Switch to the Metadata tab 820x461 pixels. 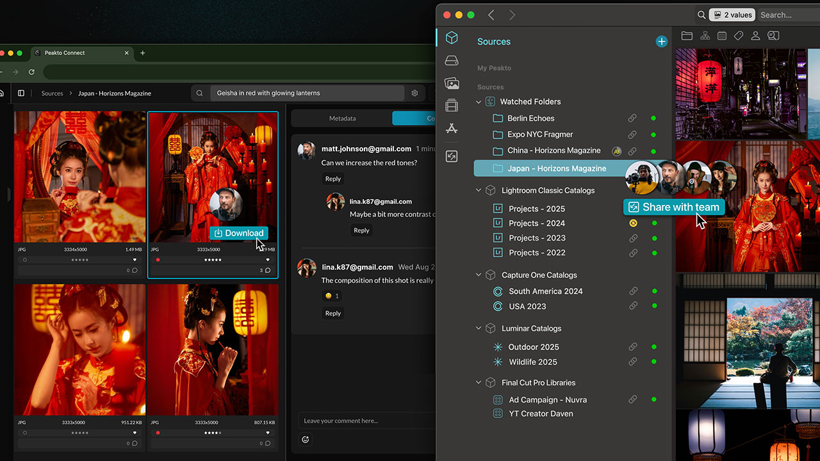[x=342, y=118]
